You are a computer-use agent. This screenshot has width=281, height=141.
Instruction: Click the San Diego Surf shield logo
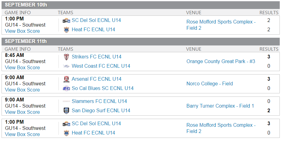tap(66, 111)
